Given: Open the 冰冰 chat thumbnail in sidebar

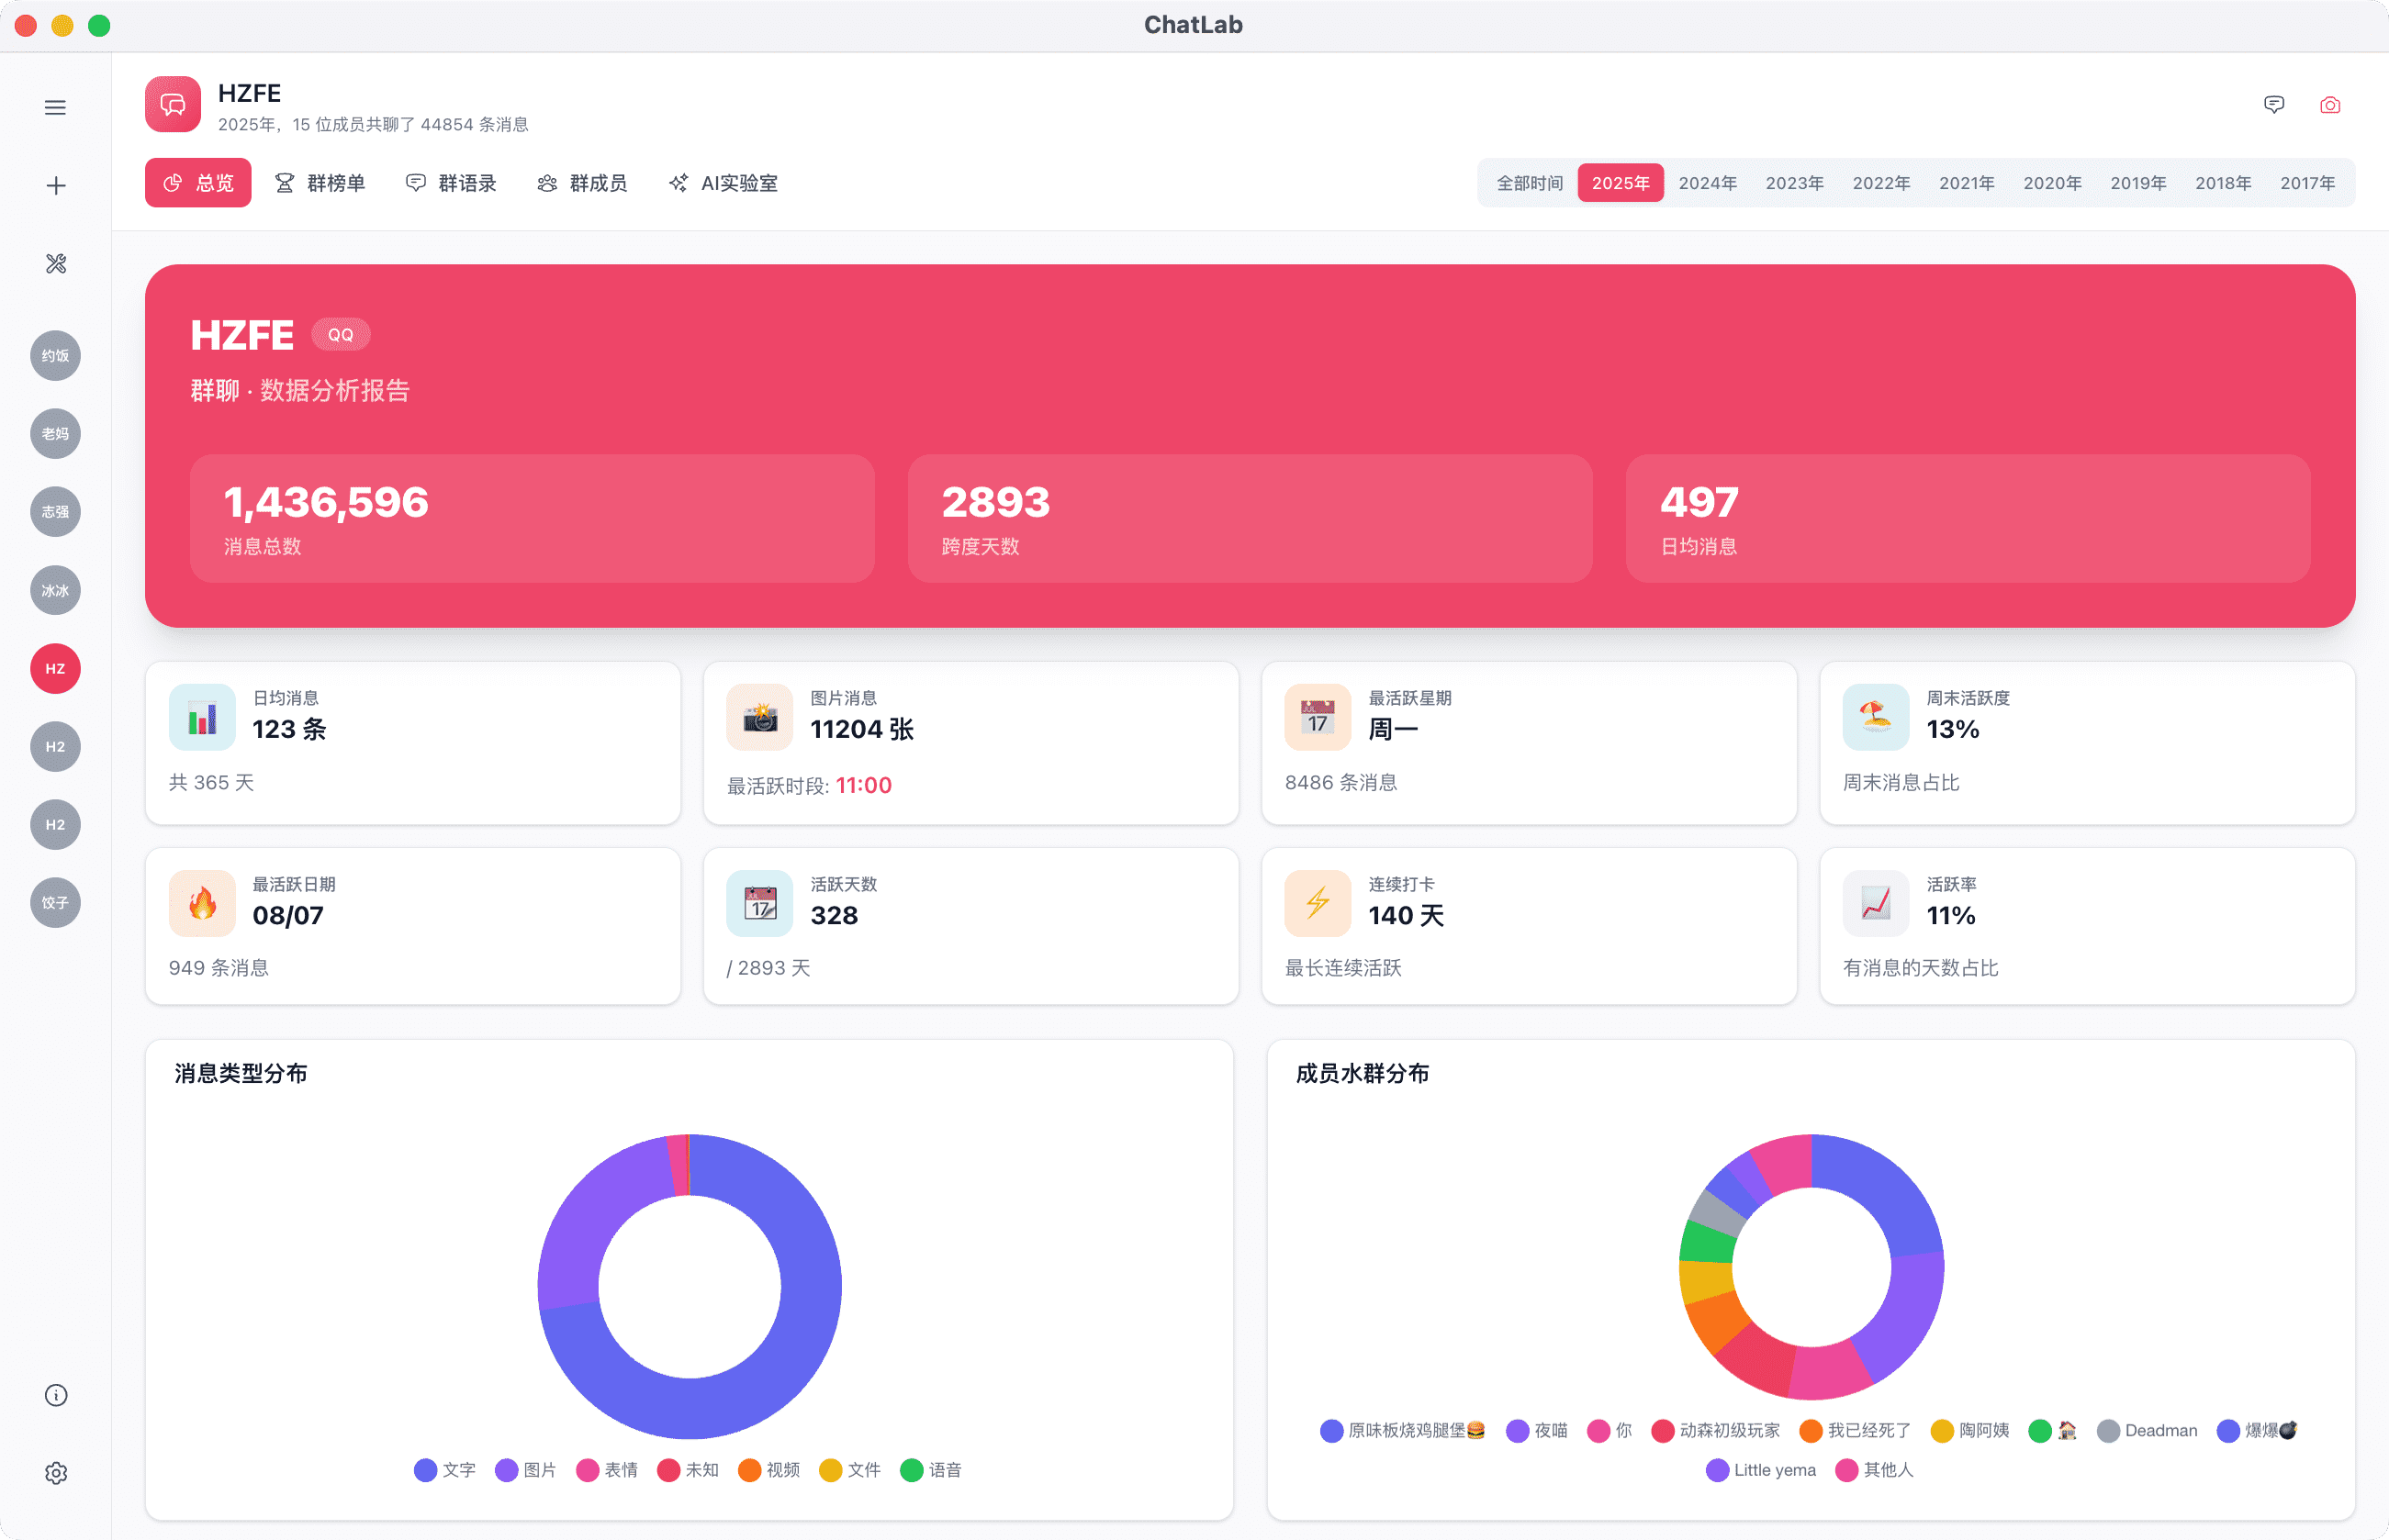Looking at the screenshot, I should coord(55,590).
